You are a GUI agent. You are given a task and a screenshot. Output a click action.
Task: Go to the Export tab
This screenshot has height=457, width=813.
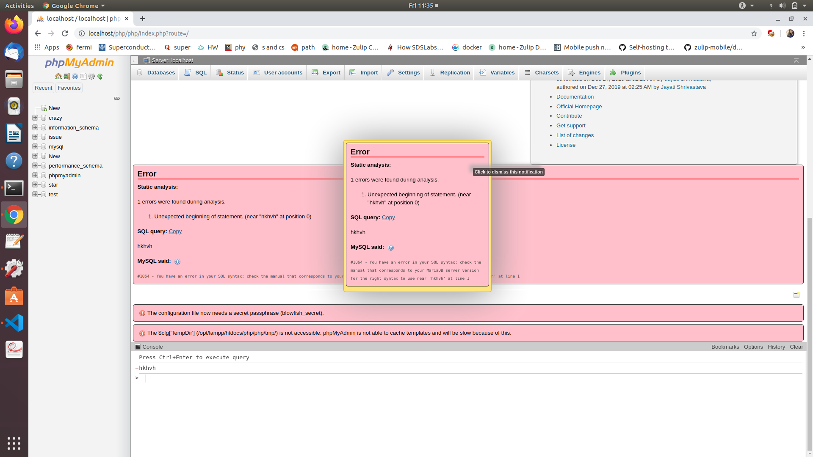tap(326, 73)
